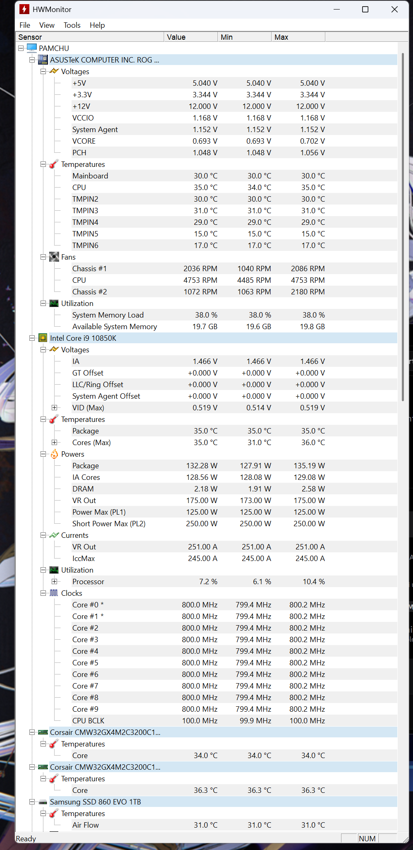Expand the Cores (Max) temperature row
This screenshot has width=413, height=850.
pyautogui.click(x=54, y=442)
